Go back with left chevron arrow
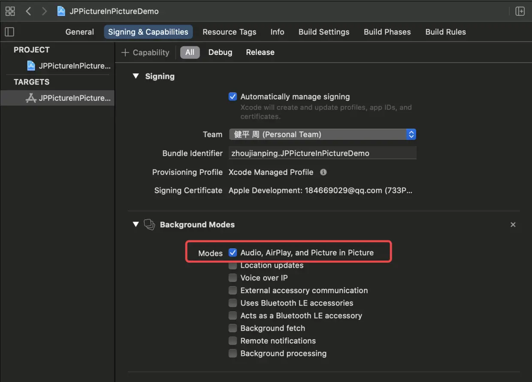 click(x=28, y=11)
